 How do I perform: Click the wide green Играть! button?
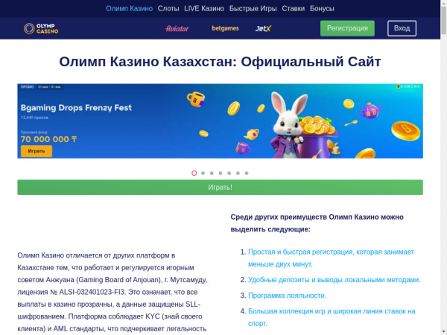click(x=220, y=187)
